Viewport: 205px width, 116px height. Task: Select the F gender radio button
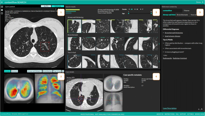coord(141,9)
